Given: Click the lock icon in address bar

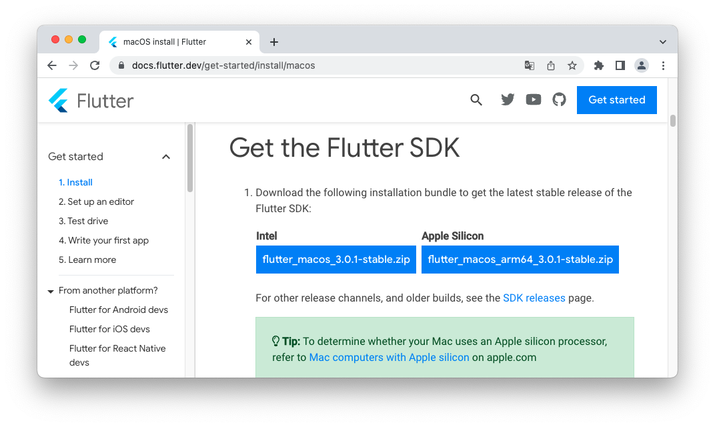Looking at the screenshot, I should coord(121,65).
